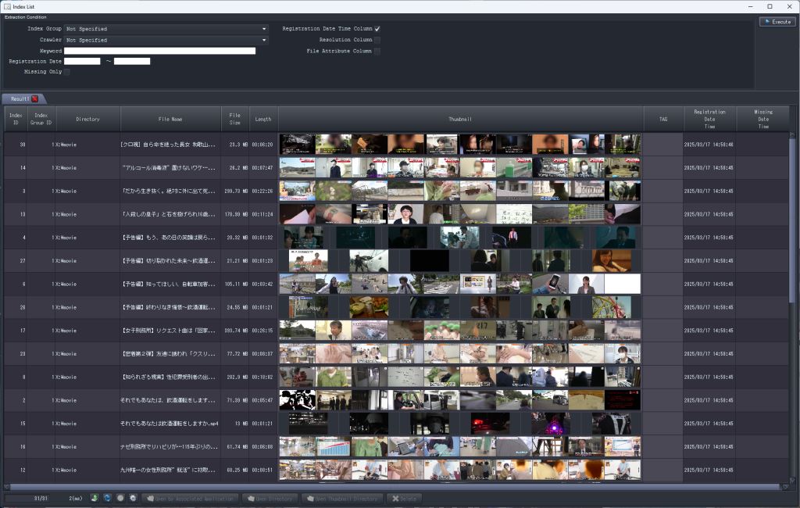The height and width of the screenshot is (508, 800).
Task: Enable the Resolution Column checkbox
Action: coord(377,40)
